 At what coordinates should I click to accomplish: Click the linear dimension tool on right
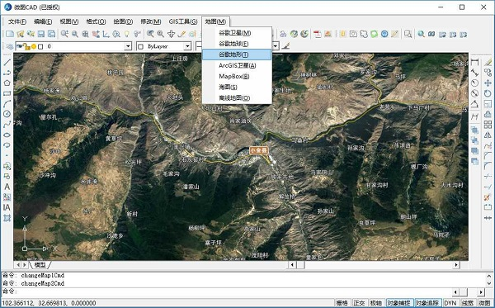(x=475, y=62)
